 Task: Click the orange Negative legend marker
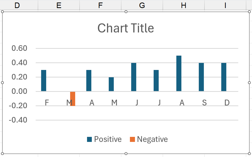tap(132, 139)
